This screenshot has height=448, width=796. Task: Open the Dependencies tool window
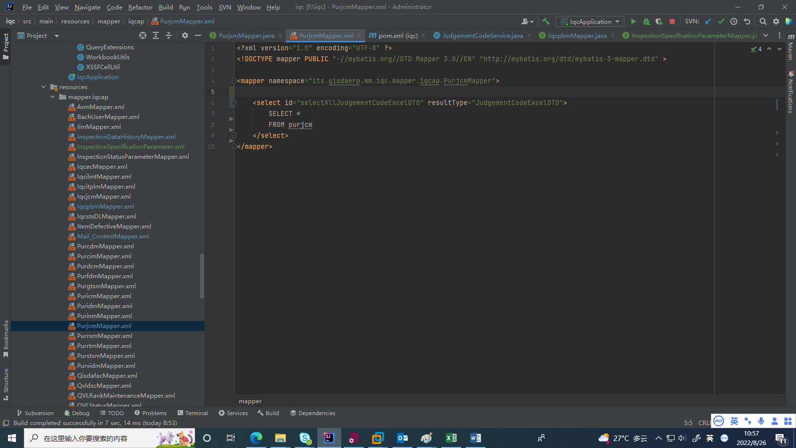(x=312, y=413)
